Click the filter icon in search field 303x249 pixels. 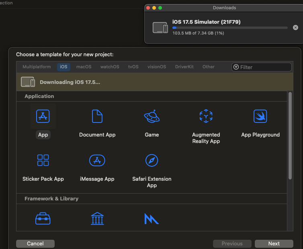(x=236, y=67)
